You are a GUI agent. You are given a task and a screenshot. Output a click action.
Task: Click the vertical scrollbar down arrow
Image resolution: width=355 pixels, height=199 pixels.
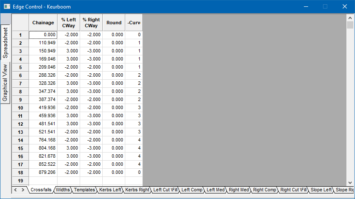[x=350, y=182]
